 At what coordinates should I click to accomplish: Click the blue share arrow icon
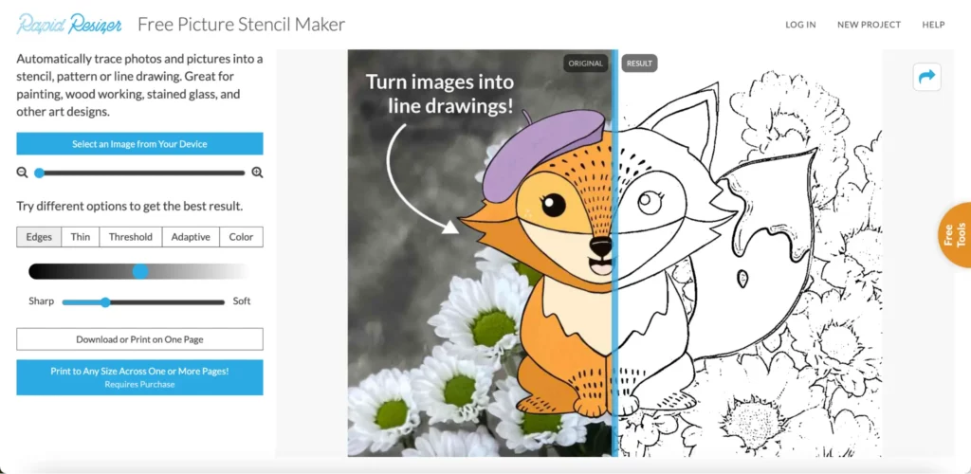click(x=926, y=77)
